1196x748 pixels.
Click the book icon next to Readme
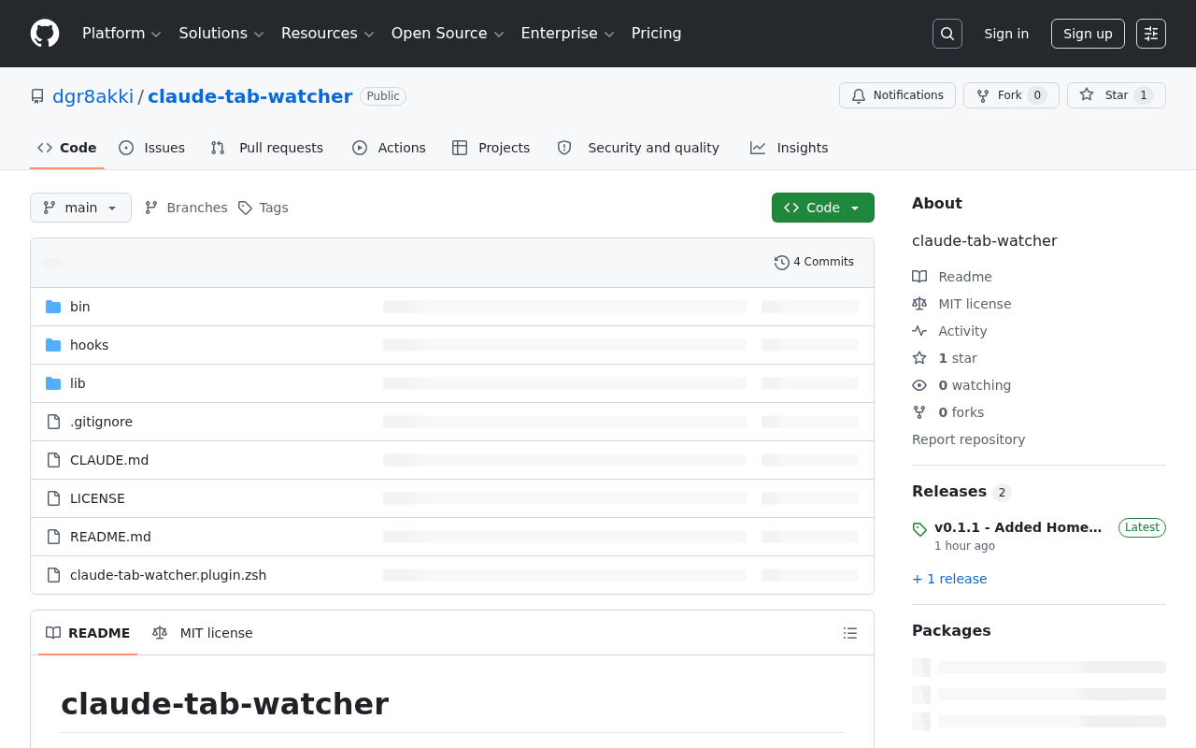point(919,277)
